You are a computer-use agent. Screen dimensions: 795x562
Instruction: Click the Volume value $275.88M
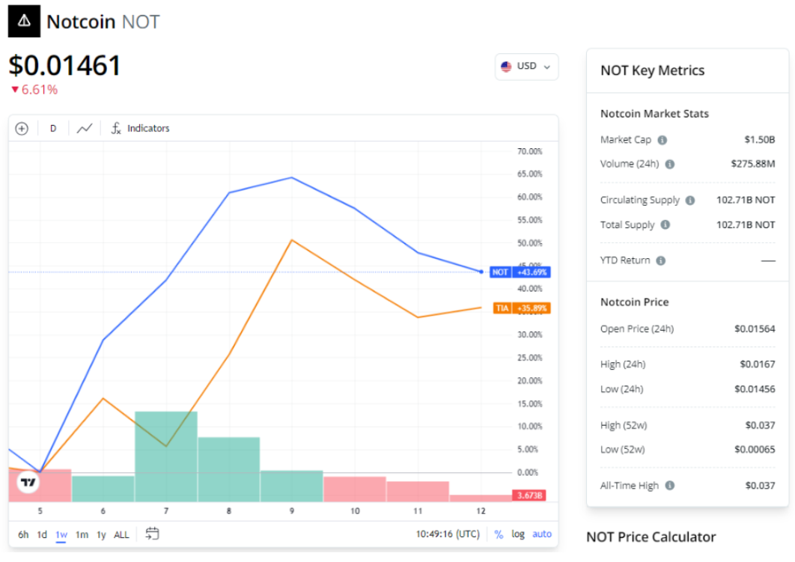tap(753, 164)
